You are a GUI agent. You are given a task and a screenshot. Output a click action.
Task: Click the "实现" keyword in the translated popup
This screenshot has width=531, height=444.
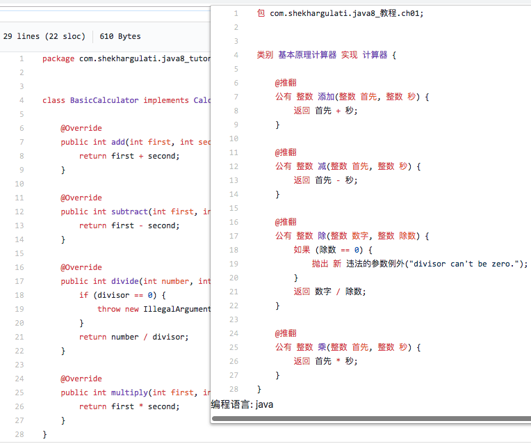[349, 55]
